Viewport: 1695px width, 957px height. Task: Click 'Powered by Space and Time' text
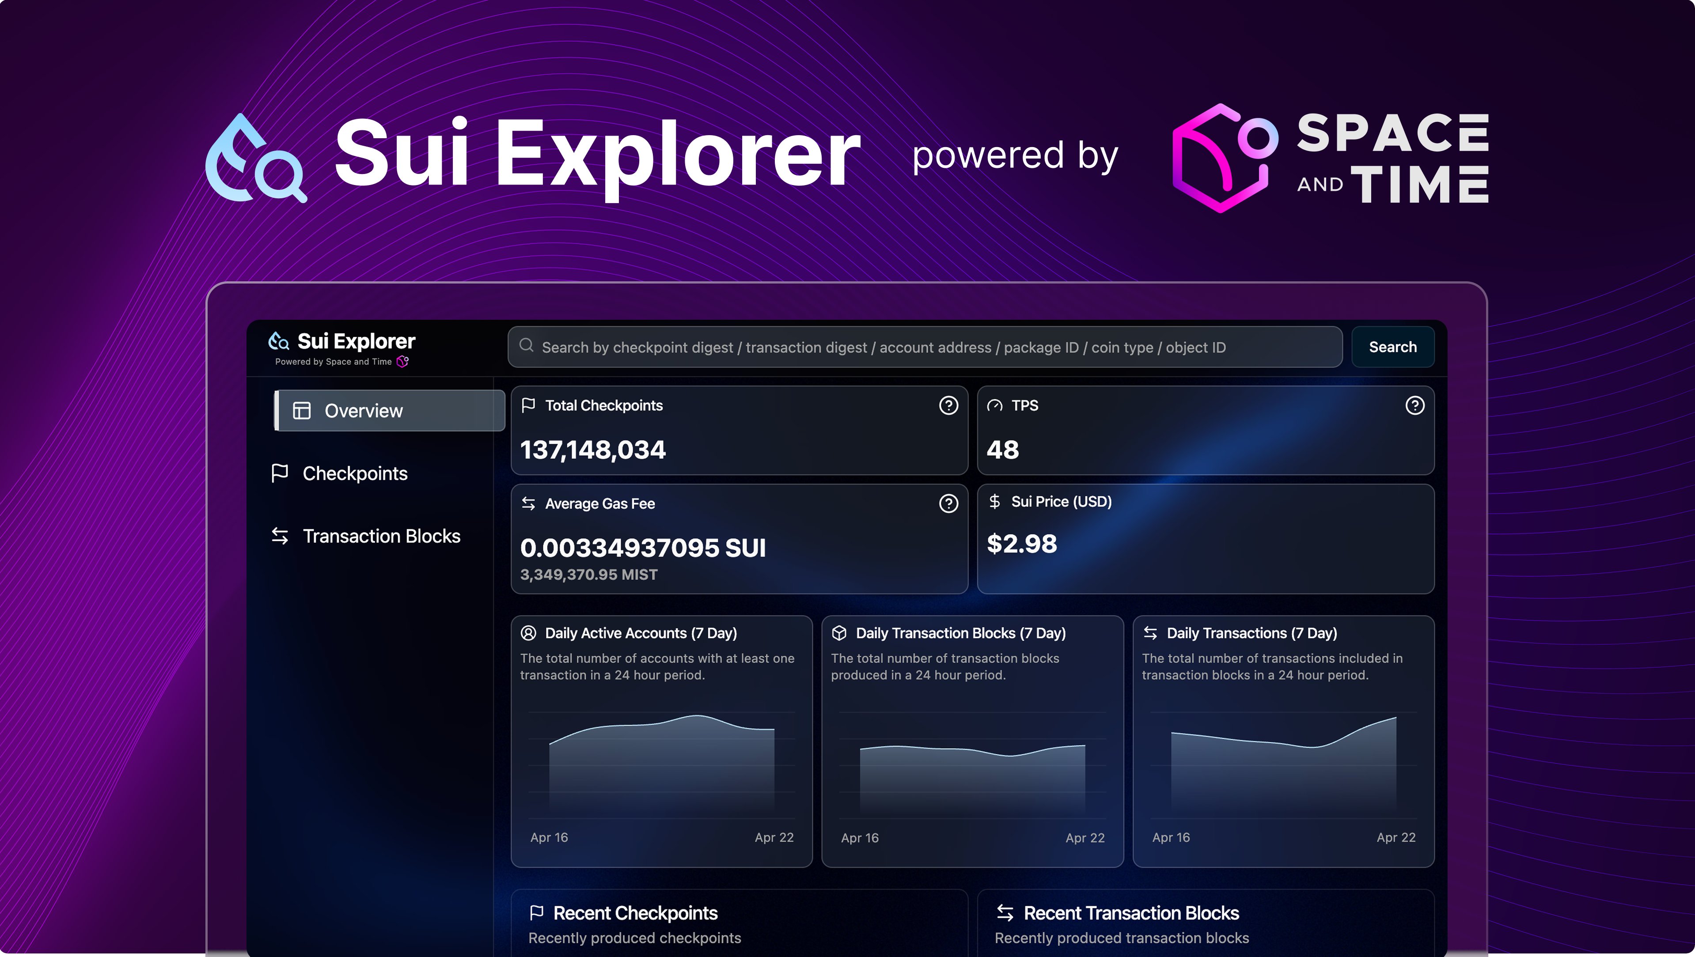pos(333,362)
